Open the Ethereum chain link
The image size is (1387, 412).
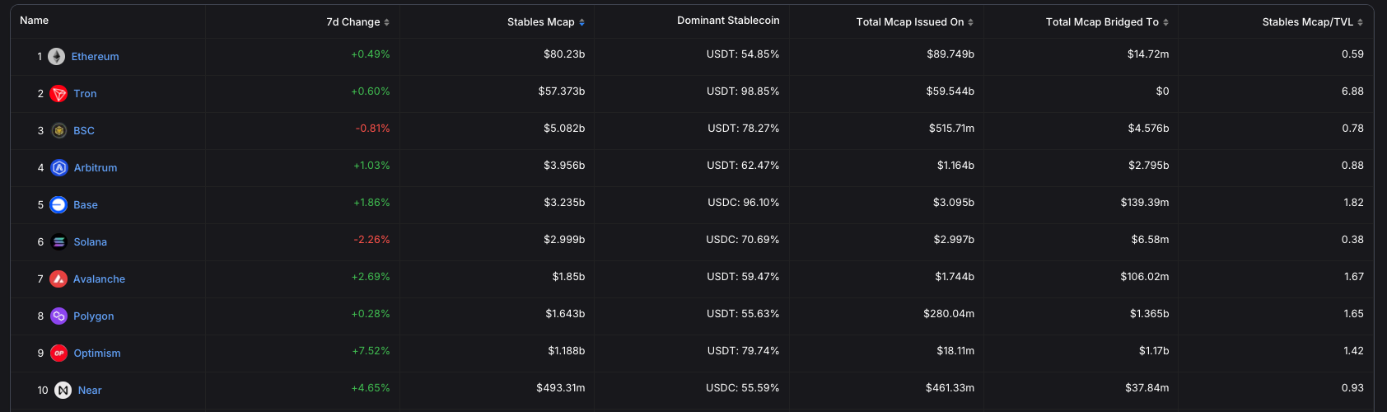(x=95, y=57)
